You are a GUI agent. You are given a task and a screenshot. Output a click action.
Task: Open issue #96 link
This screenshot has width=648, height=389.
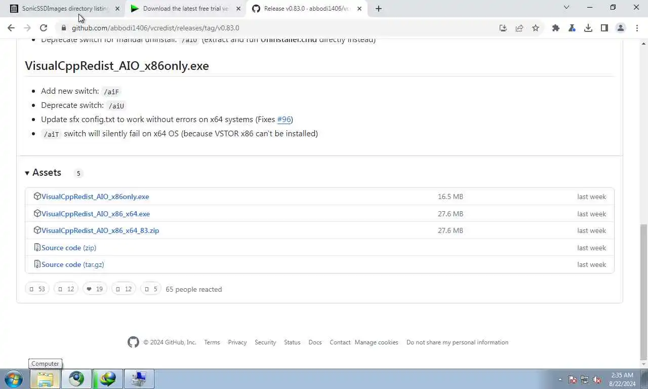[284, 120]
